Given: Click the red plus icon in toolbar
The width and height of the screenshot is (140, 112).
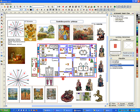Looking at the screenshot, I should coord(63,7).
